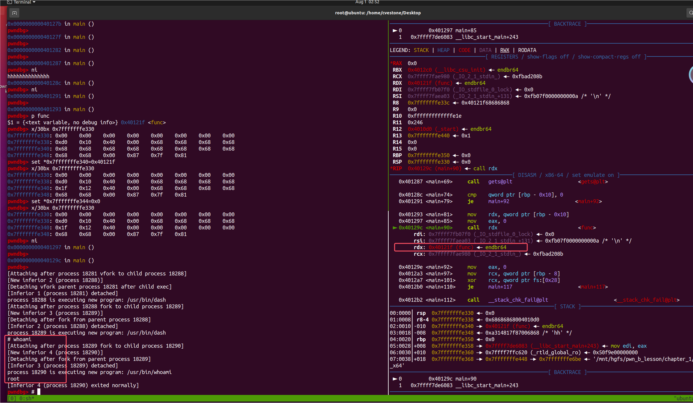Viewport: 693px width, 403px height.
Task: Click '0x000000000040127b in main ()' line
Action: coord(51,24)
